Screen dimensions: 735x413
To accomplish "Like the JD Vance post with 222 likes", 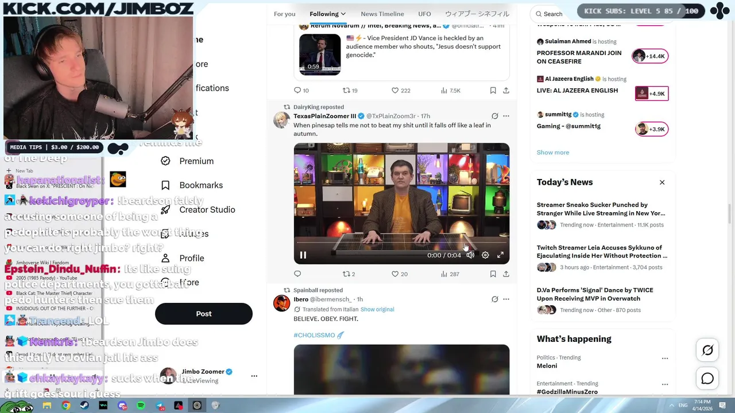I will [401, 91].
